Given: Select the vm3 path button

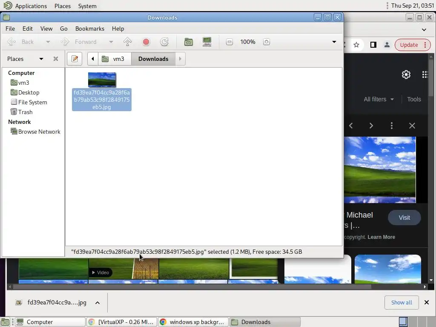Looking at the screenshot, I should pyautogui.click(x=115, y=59).
